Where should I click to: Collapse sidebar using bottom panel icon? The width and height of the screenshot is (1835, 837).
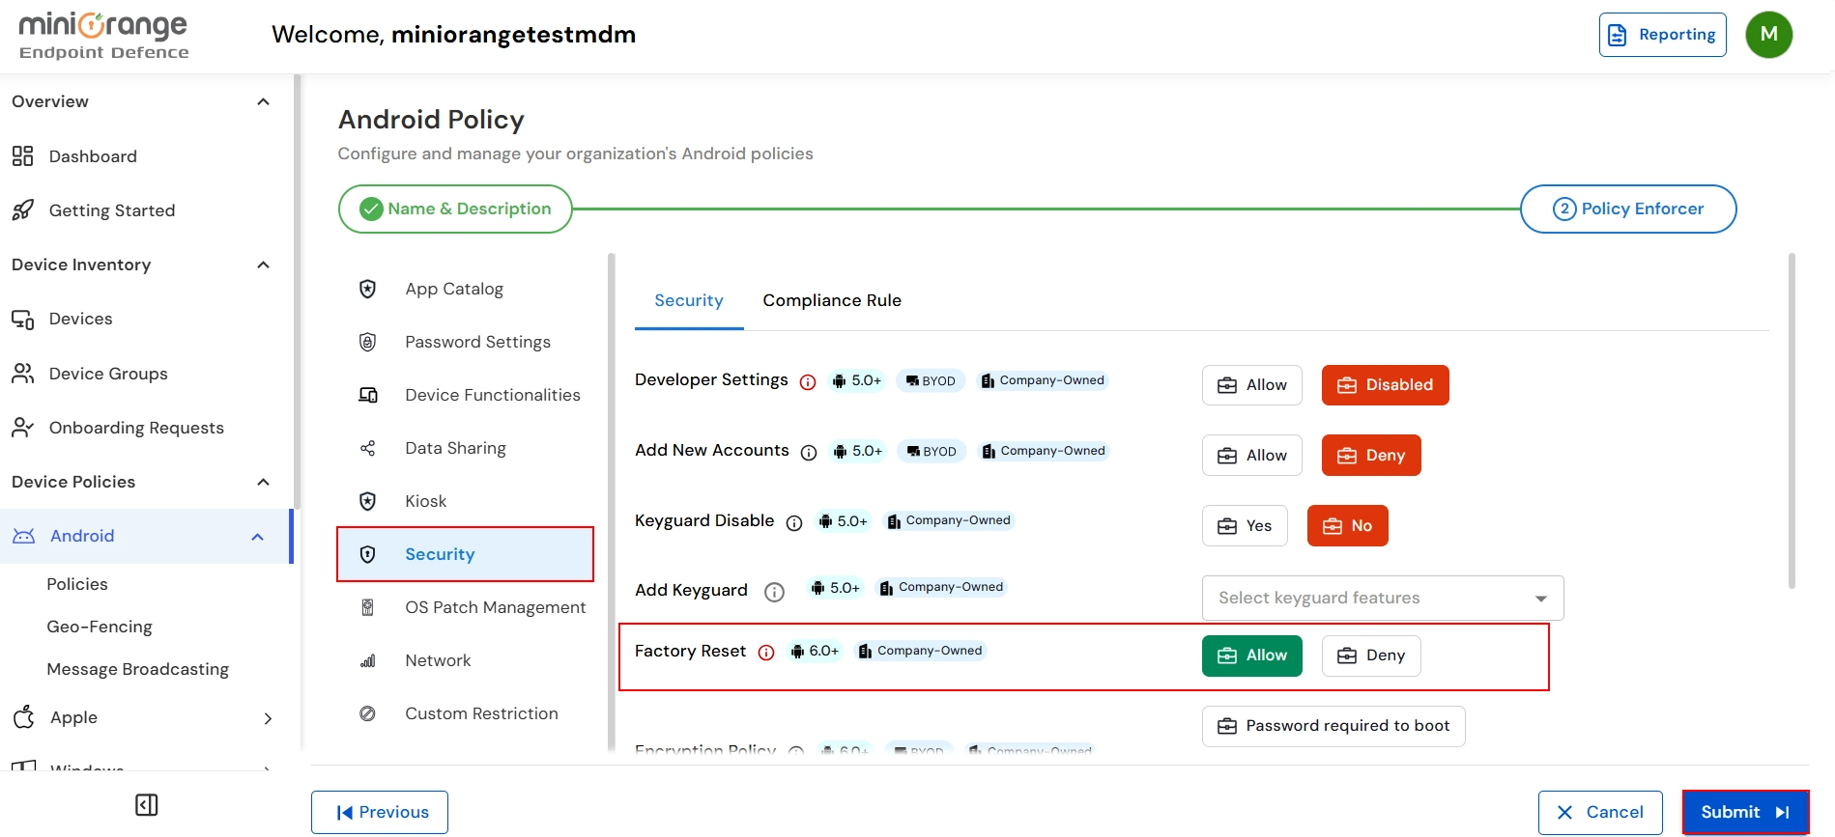point(147,805)
